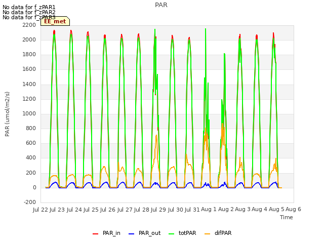Click the Jul 26 x-axis date label
Screen dimensions: 324x243
108,210
